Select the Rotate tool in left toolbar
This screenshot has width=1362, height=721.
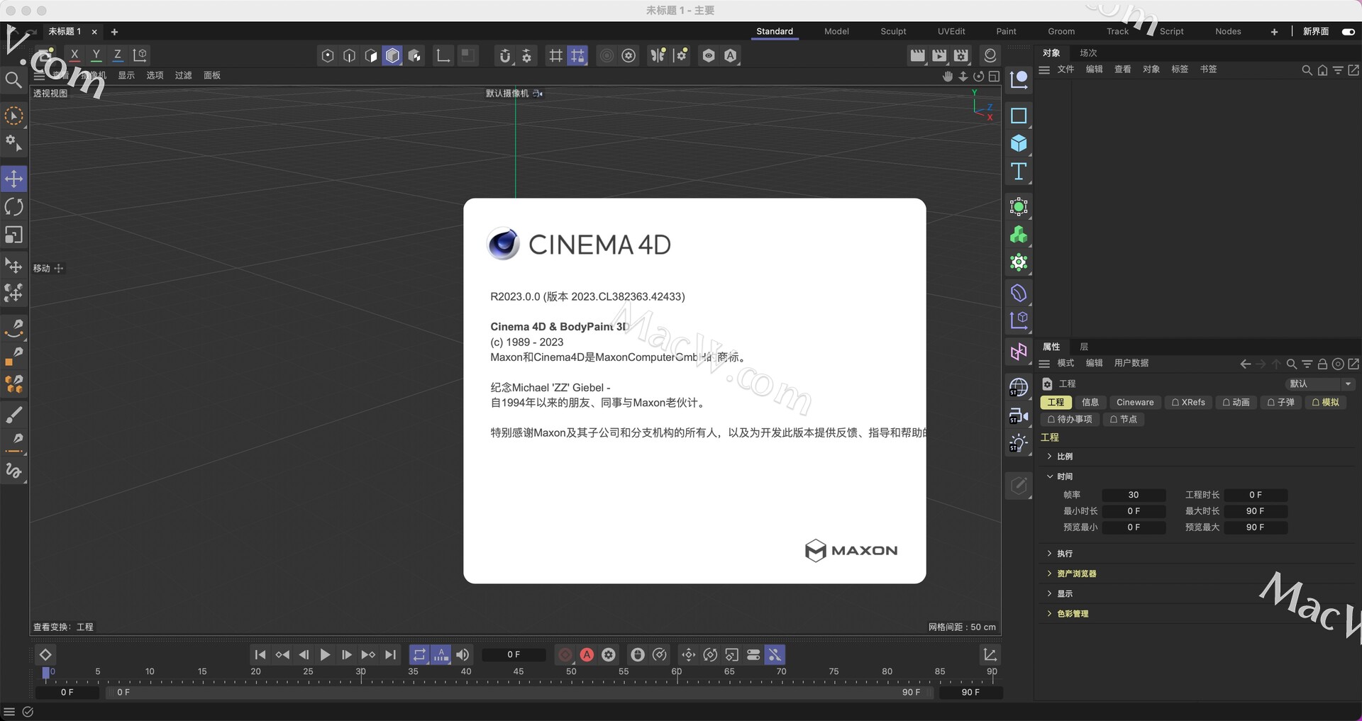point(14,207)
